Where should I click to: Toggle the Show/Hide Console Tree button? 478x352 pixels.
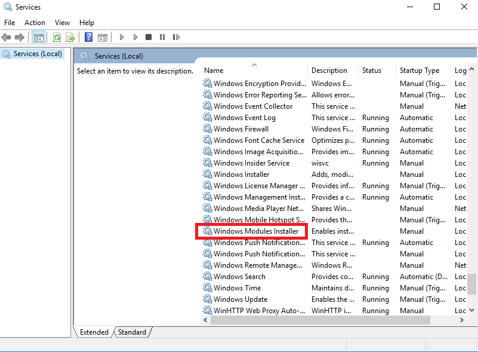point(39,38)
